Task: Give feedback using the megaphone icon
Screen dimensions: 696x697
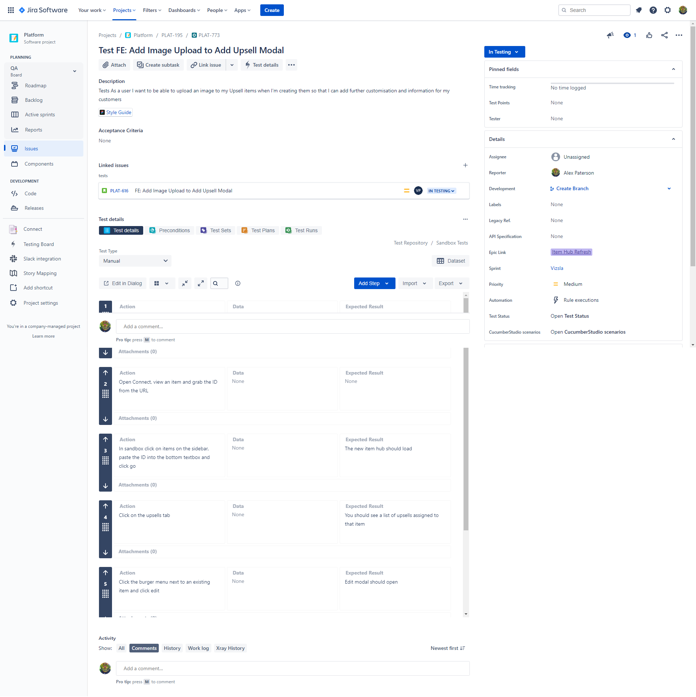Action: [x=610, y=35]
